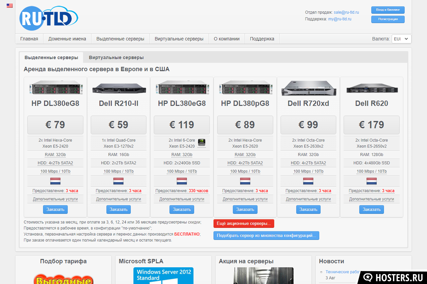The width and height of the screenshot is (427, 284).
Task: Click the Новости heading
Action: click(332, 261)
